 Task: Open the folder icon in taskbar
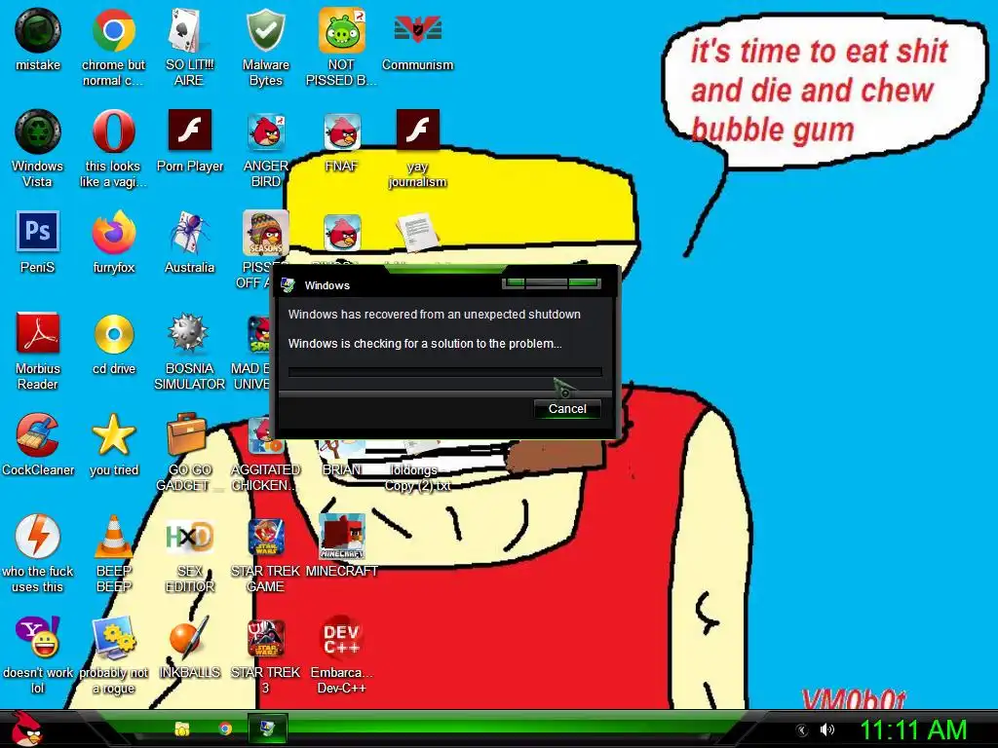point(182,729)
